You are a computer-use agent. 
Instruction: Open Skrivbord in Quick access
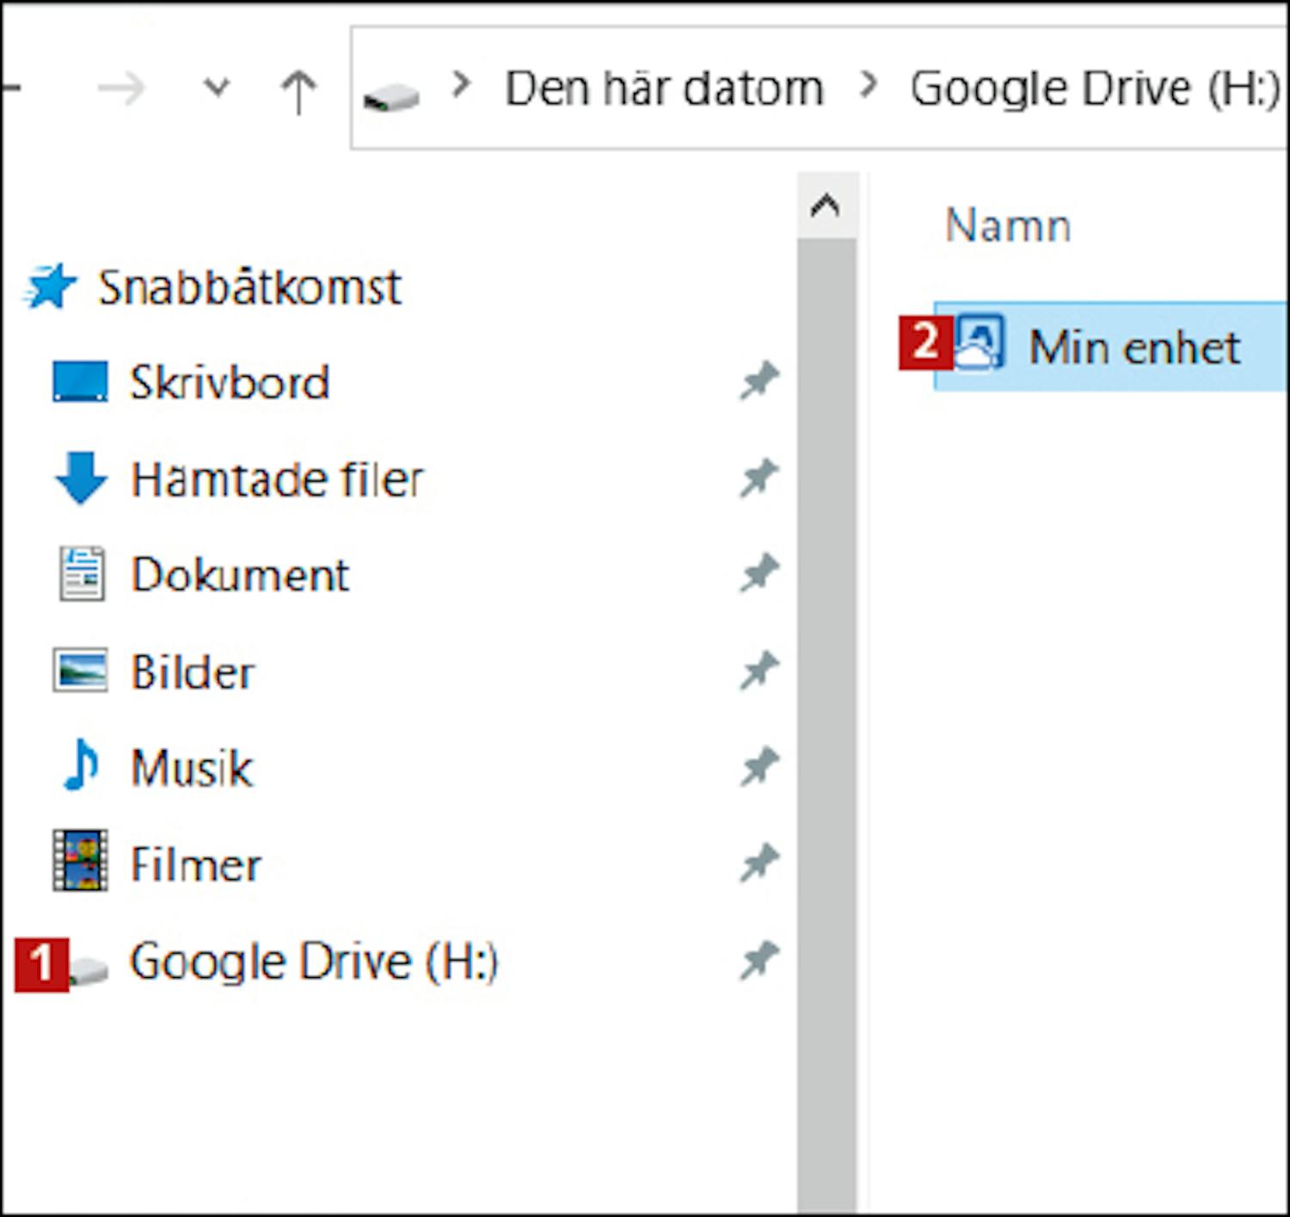229,383
